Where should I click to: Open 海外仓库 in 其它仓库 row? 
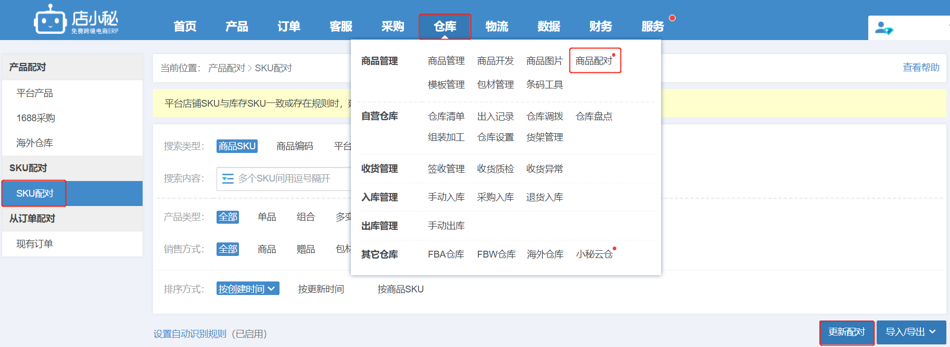point(545,254)
